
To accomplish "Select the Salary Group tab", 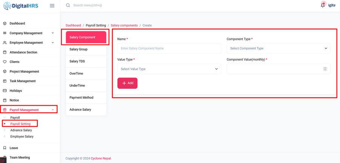I will coord(78,49).
